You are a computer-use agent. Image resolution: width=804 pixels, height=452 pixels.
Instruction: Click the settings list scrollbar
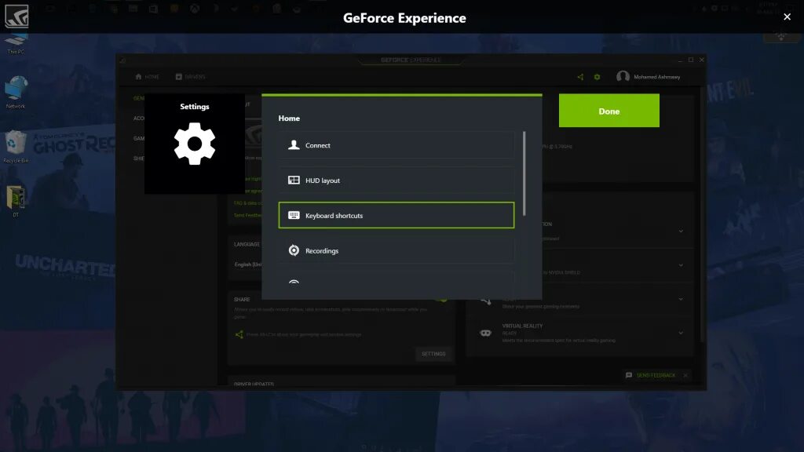(524, 173)
